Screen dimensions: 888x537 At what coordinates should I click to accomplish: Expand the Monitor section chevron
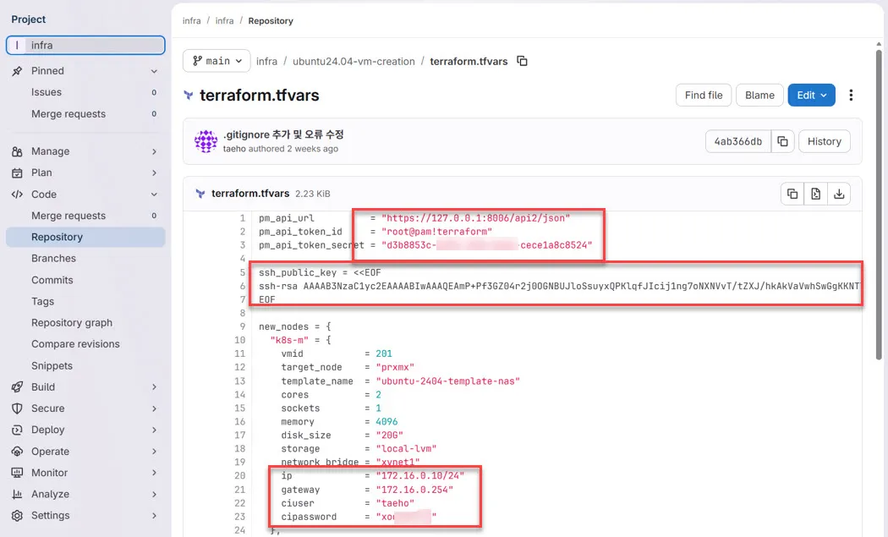click(154, 473)
